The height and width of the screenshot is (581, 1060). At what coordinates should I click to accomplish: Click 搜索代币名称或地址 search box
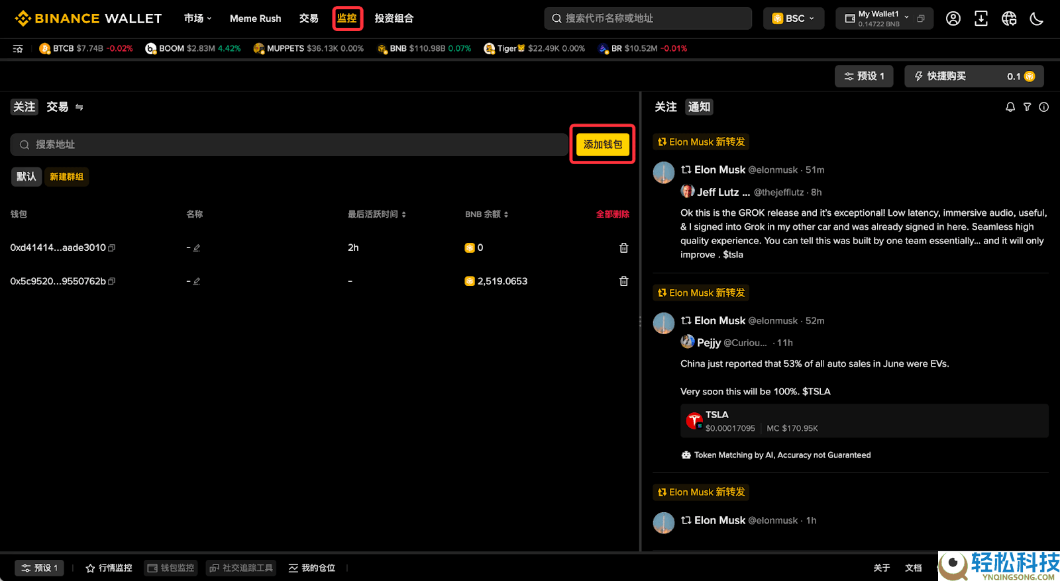click(648, 19)
